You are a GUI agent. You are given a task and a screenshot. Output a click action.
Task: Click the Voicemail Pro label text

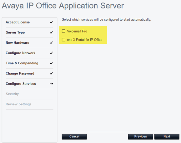click(77, 31)
